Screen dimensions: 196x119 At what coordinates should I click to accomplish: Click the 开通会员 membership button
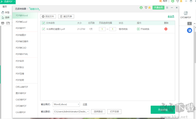158,8
